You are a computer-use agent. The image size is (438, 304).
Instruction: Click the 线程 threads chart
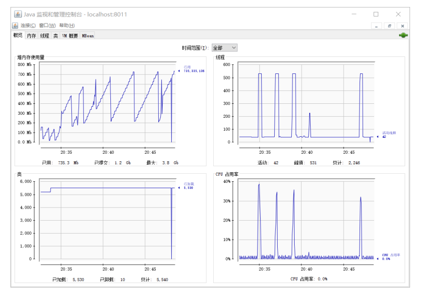click(306, 103)
